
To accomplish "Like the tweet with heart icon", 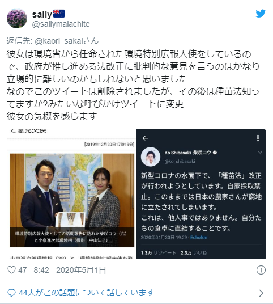I will coord(11,270).
